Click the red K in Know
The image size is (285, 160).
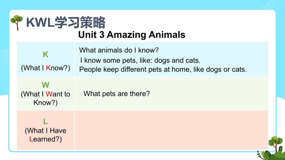coord(48,68)
